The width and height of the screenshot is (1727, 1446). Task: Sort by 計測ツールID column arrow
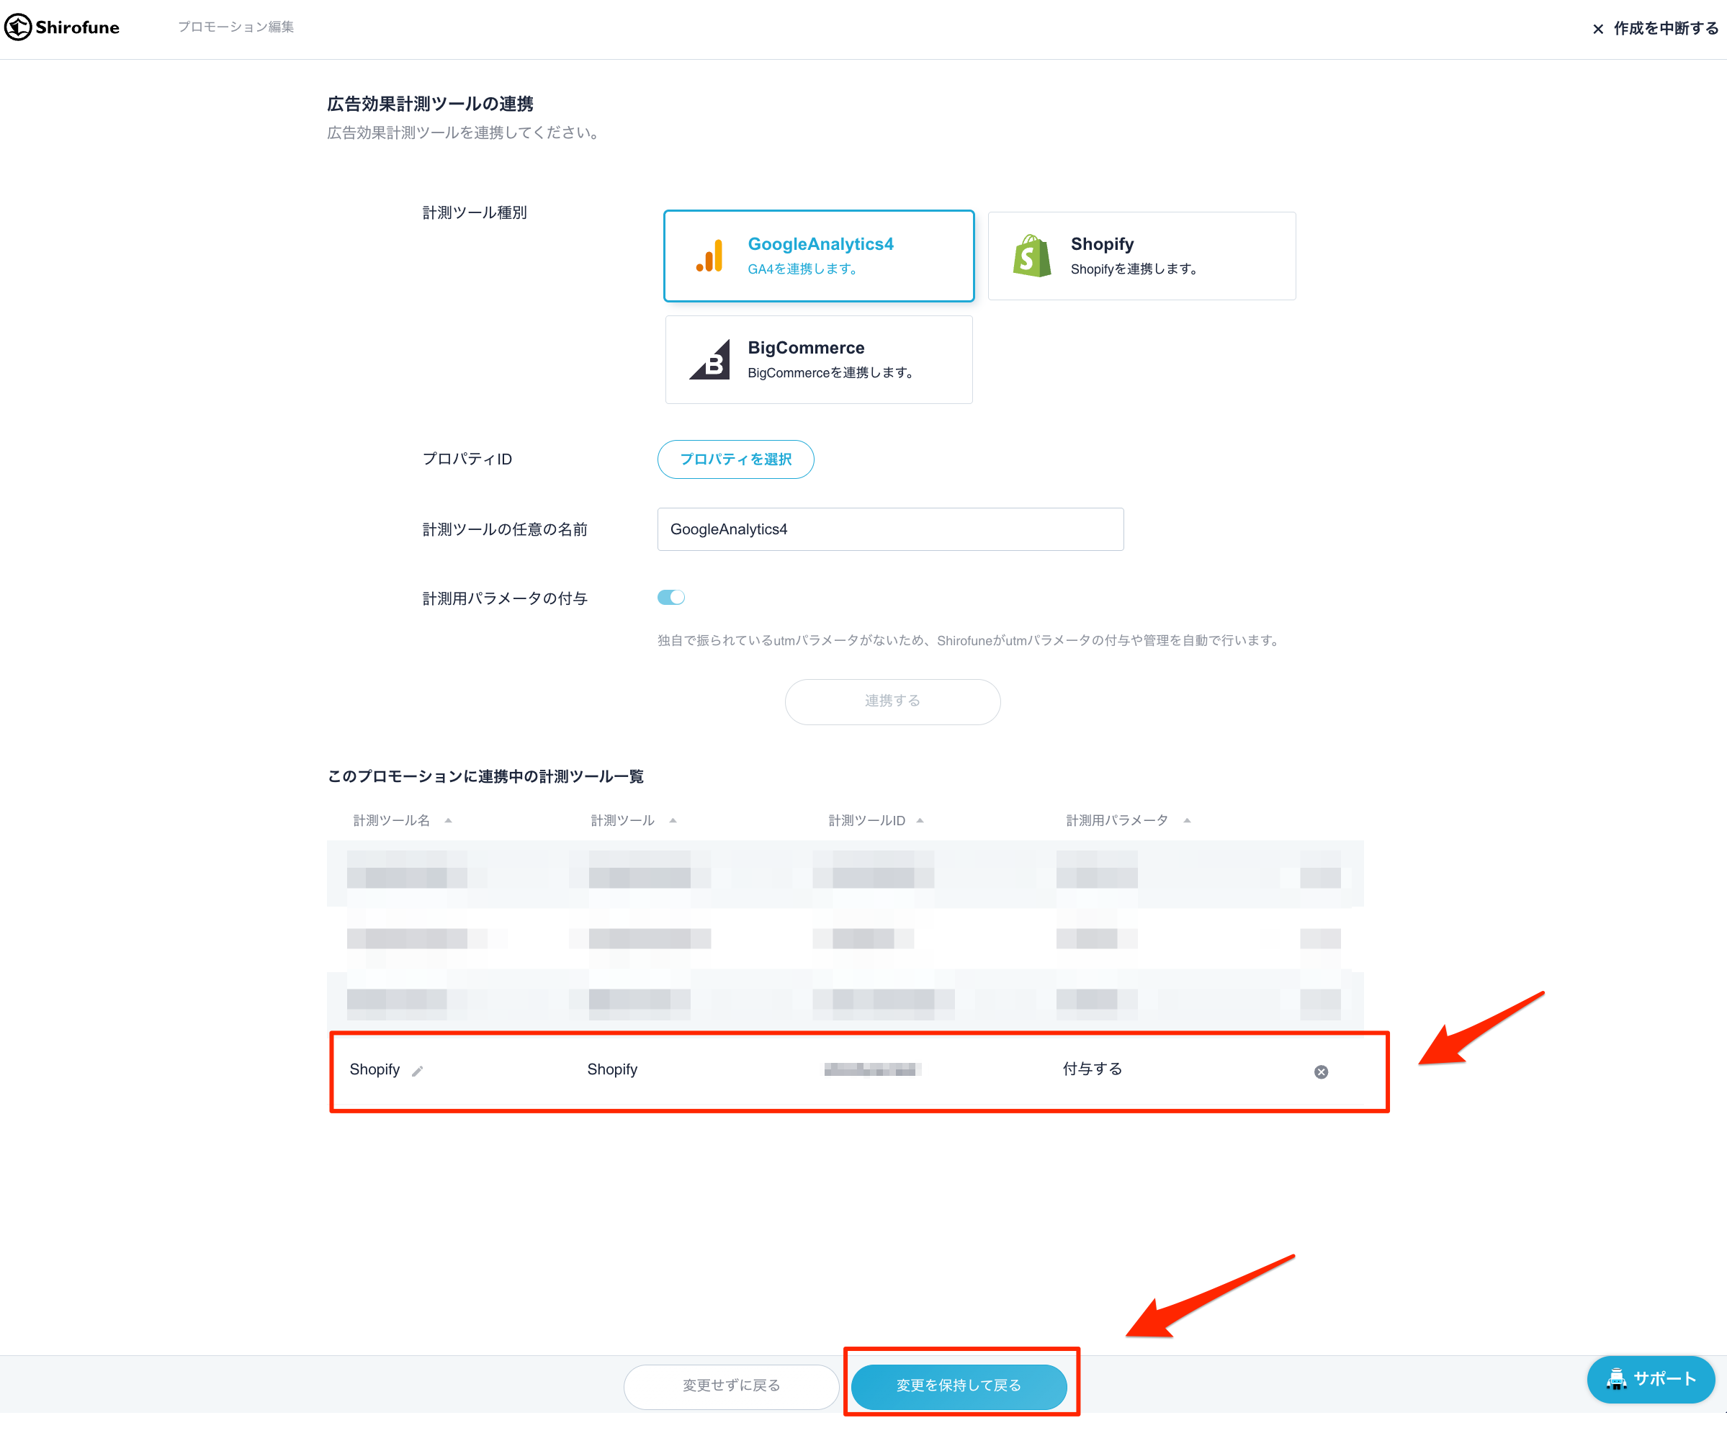[920, 820]
